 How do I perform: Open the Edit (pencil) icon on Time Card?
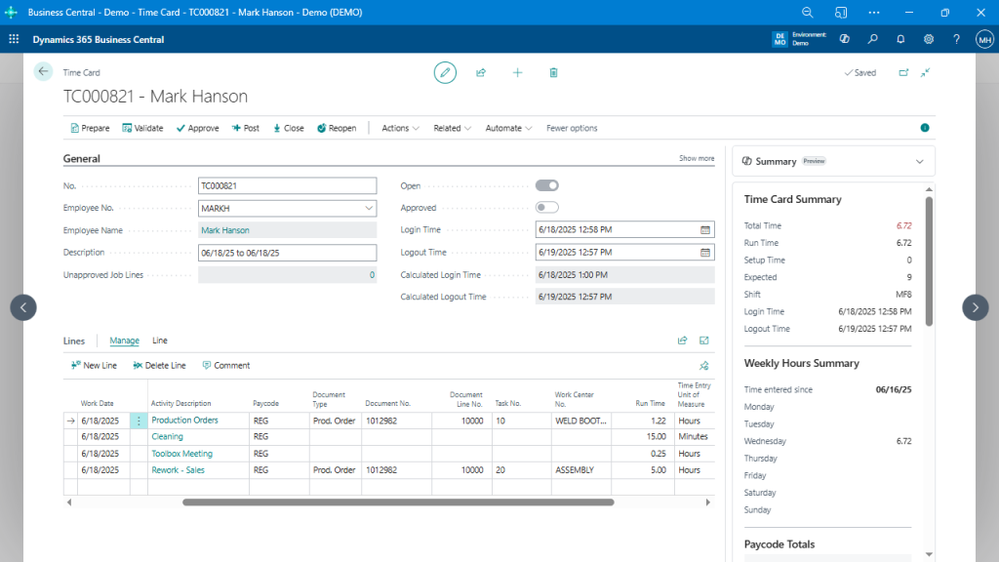click(445, 72)
